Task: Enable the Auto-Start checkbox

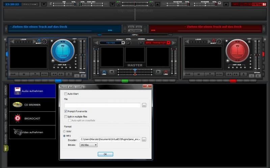Action: pyautogui.click(x=65, y=94)
